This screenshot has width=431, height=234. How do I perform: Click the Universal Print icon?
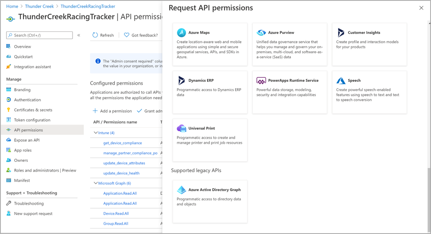pos(181,128)
